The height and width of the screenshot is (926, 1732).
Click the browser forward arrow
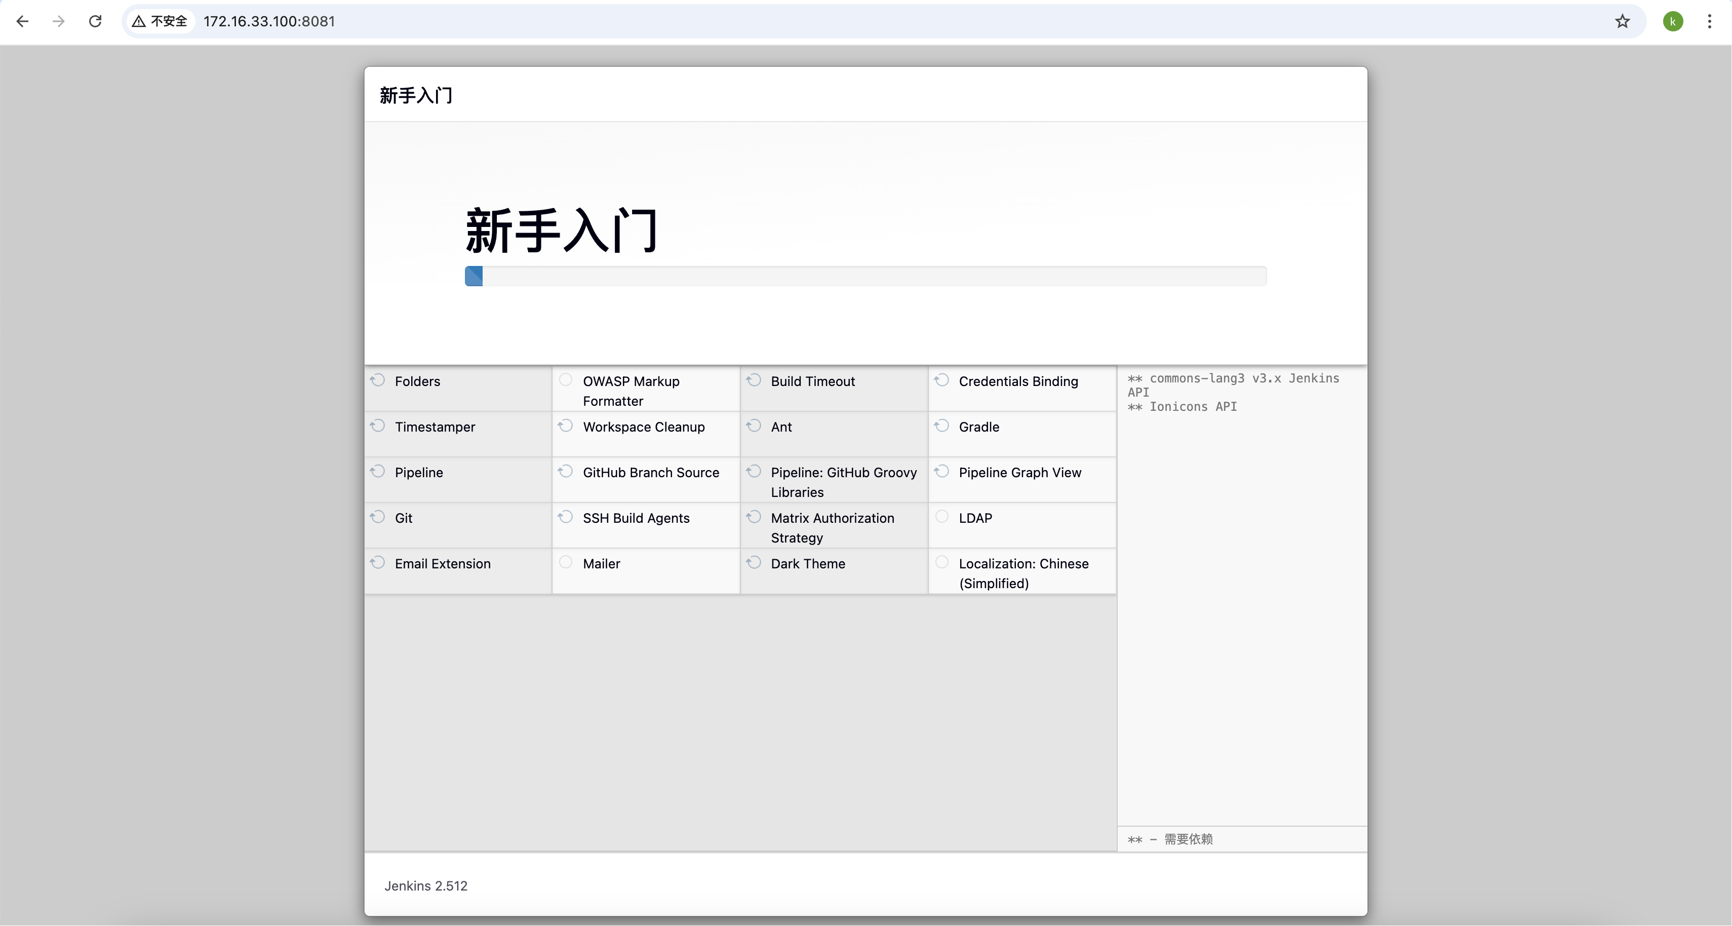point(59,21)
